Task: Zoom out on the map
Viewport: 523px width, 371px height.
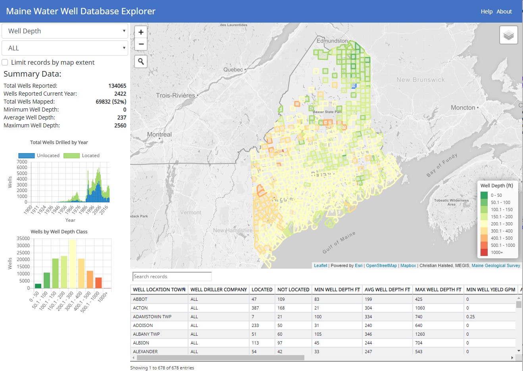Action: pos(141,44)
